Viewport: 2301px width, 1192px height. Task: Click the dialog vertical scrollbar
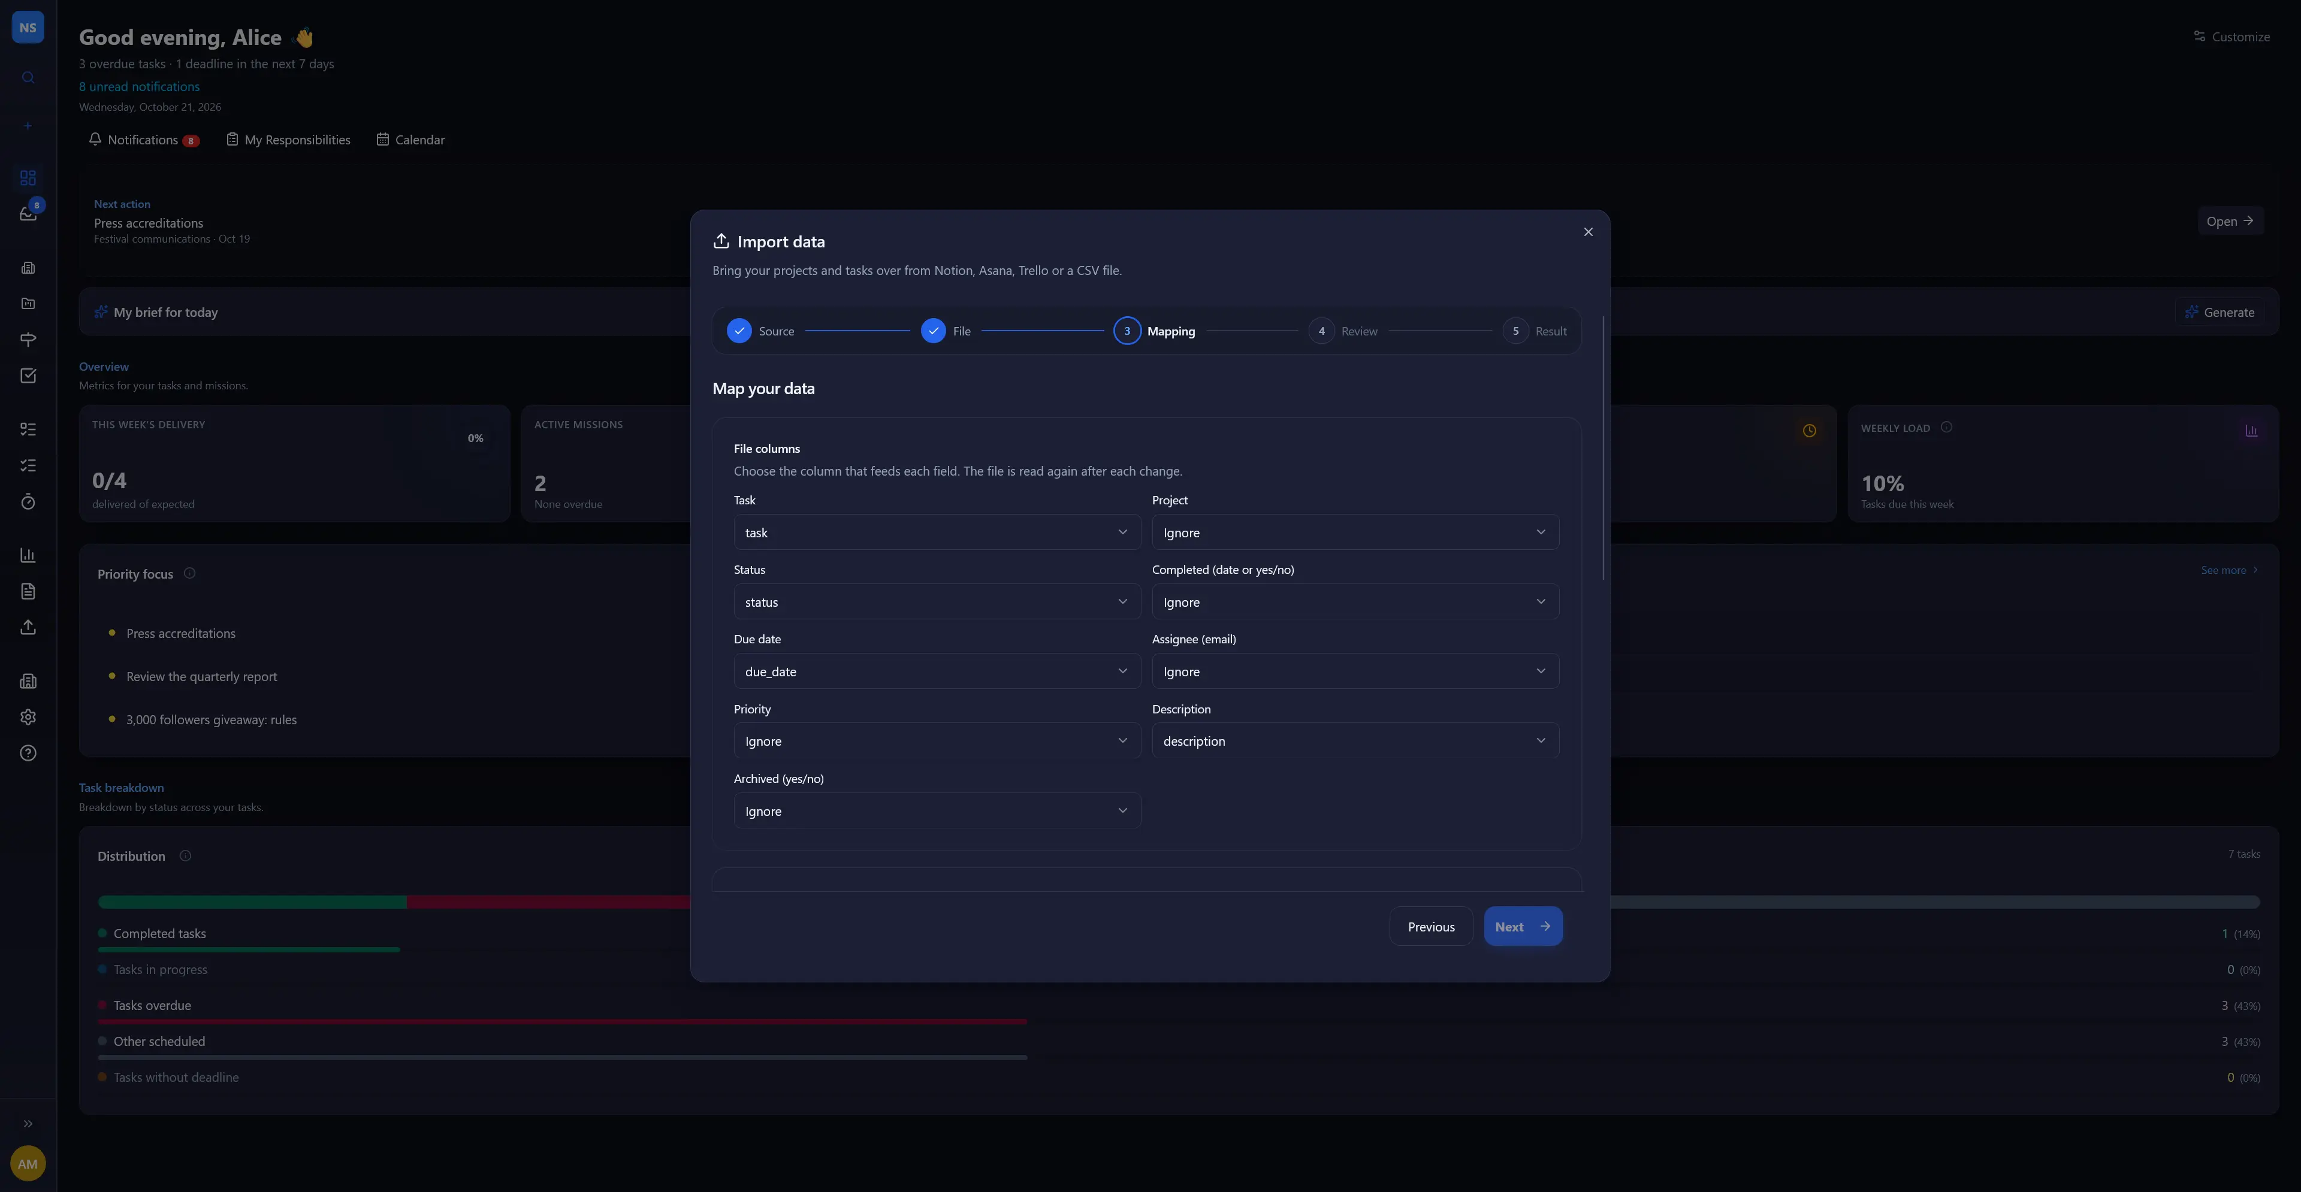click(1604, 448)
